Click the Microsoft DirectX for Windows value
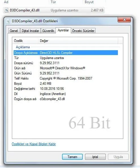The width and height of the screenshot is (140, 168). pos(63,68)
